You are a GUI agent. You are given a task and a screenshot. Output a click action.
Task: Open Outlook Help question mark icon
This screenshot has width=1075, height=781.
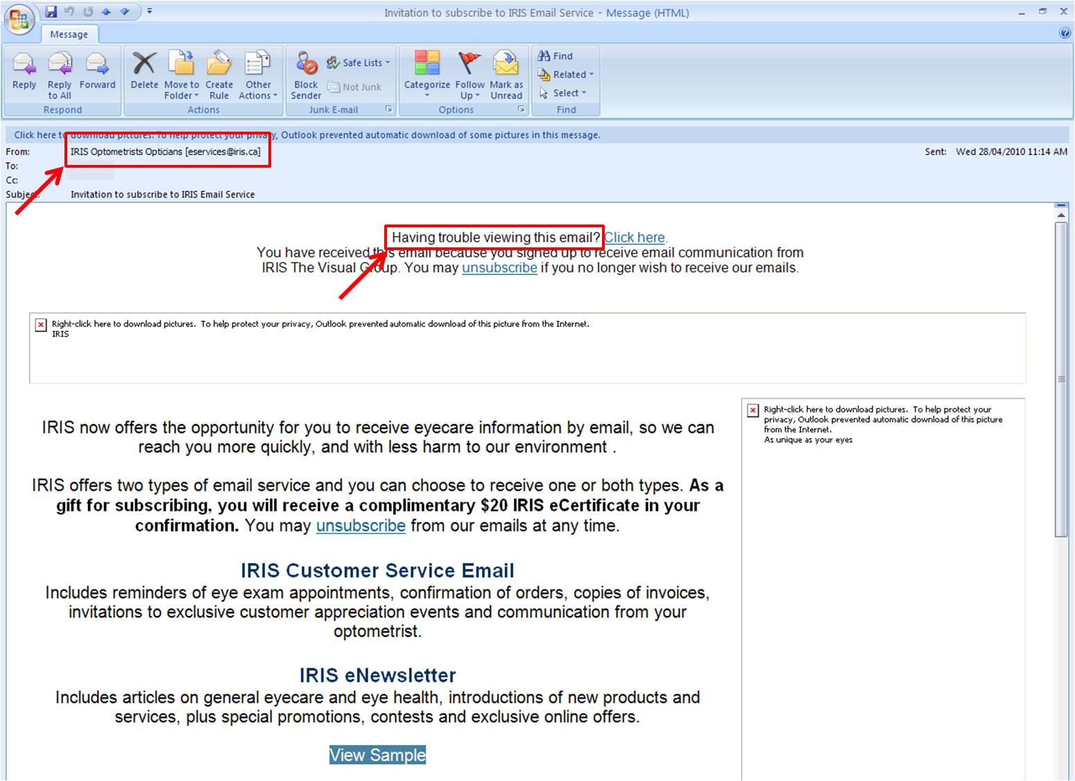coord(1065,33)
